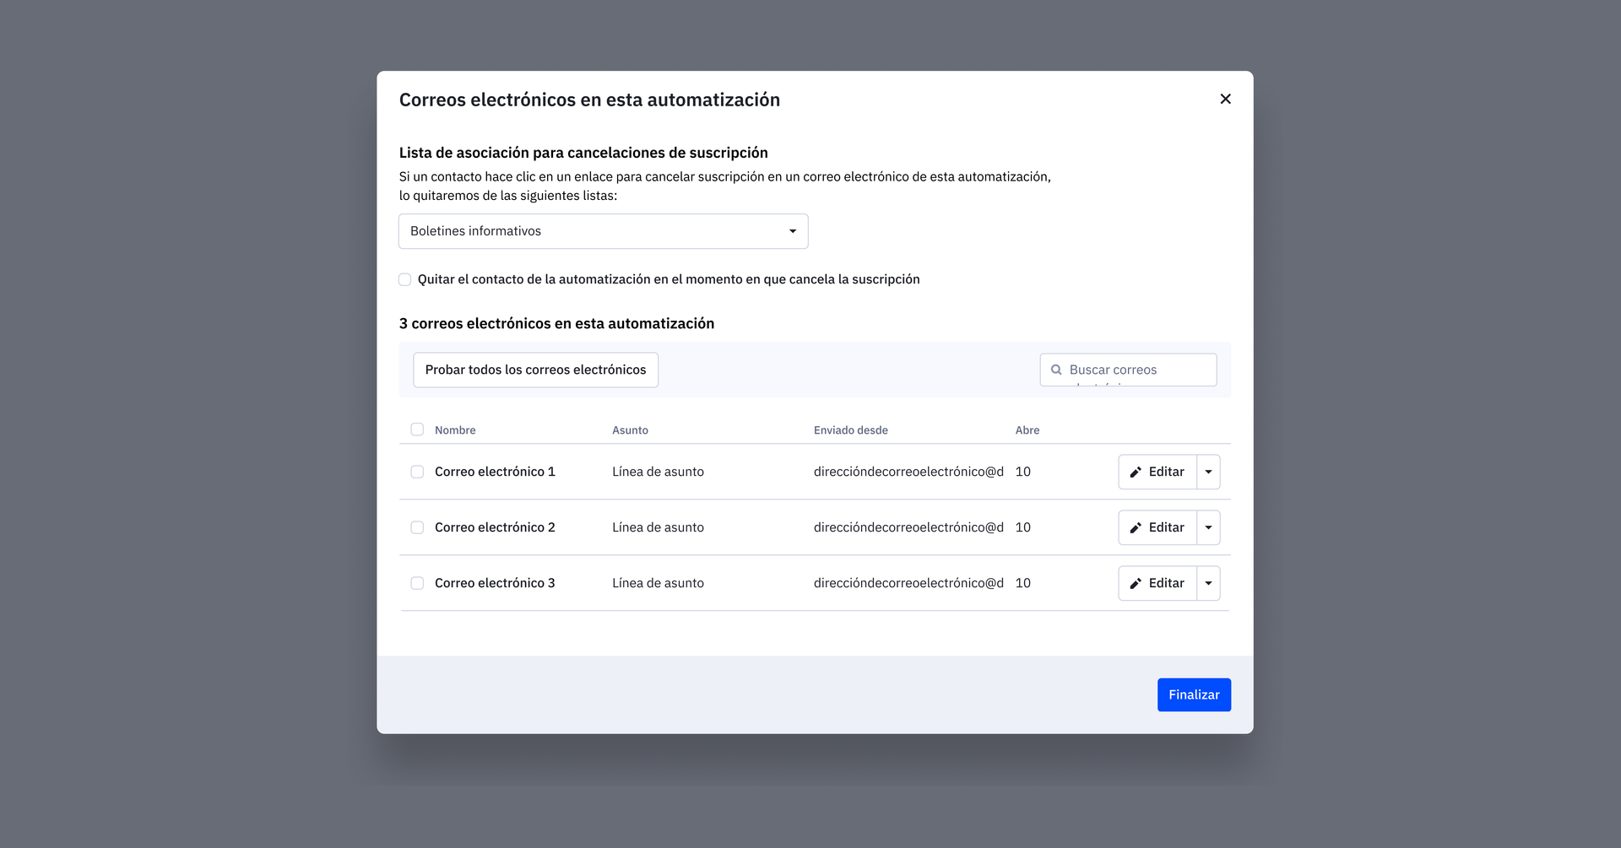Screen dimensions: 1621x848
Task: Close the automation emails dialog
Action: (1225, 100)
